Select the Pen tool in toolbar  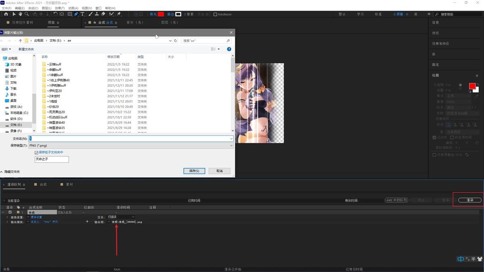[76, 14]
